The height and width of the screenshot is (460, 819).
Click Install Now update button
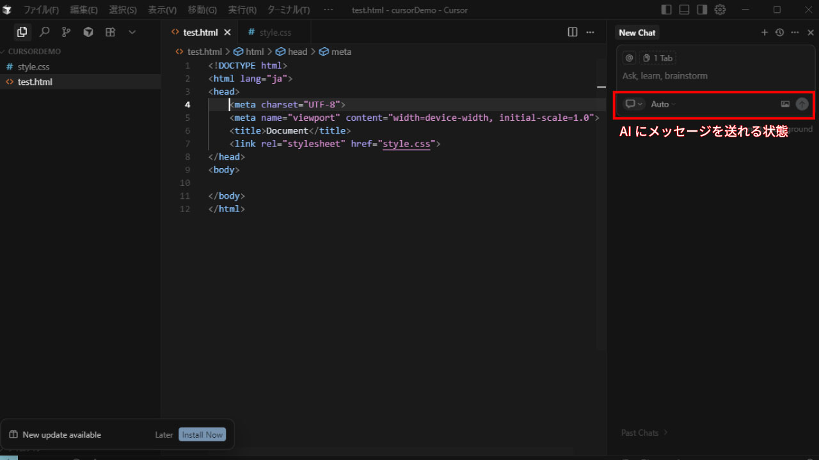pos(202,435)
